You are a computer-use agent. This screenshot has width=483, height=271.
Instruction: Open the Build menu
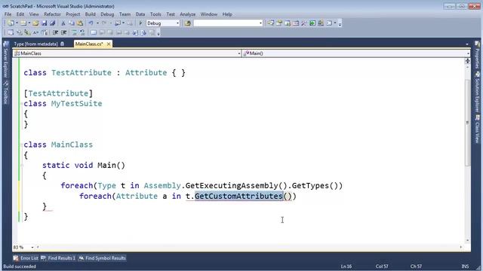tap(91, 14)
